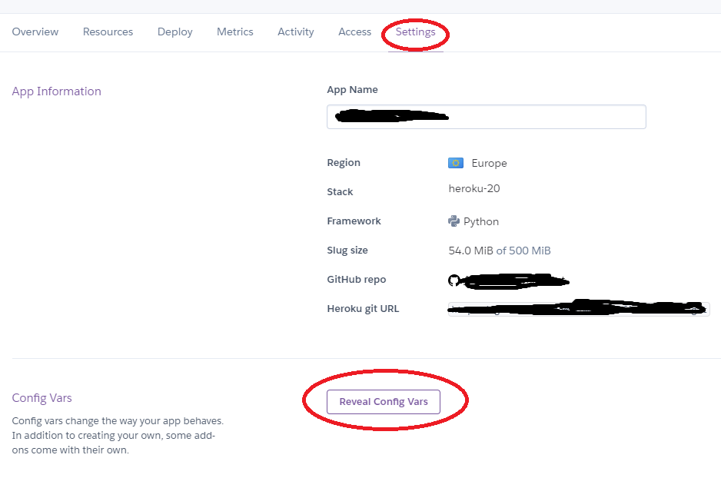Image resolution: width=721 pixels, height=478 pixels.
Task: Switch to the Resources tab
Action: 108,32
